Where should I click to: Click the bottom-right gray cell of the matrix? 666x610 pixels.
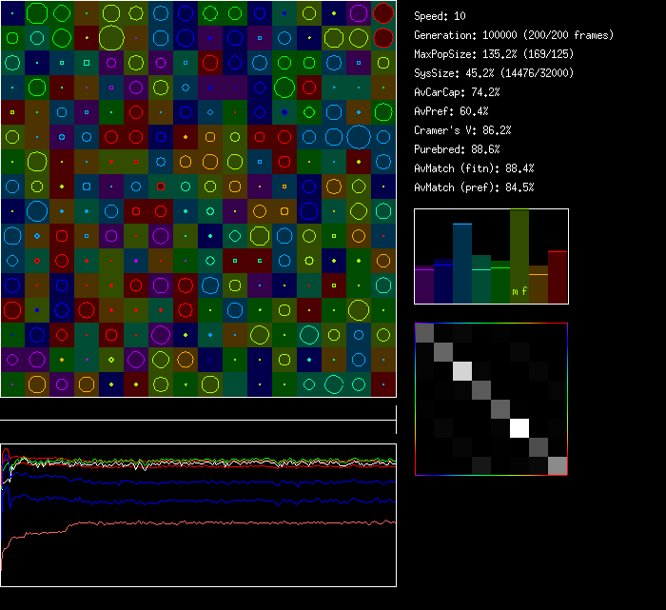coord(558,464)
